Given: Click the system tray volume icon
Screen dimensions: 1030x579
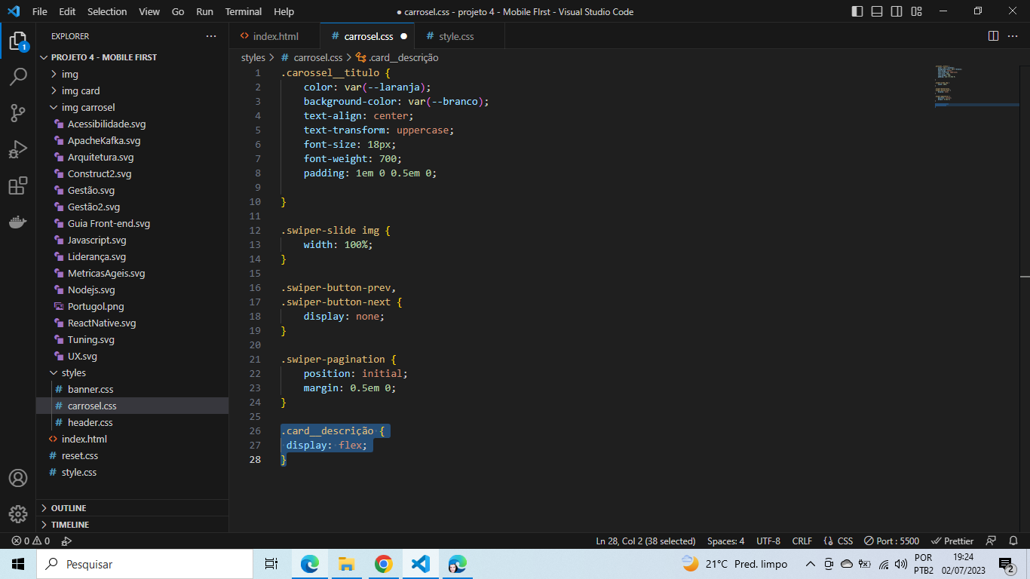Looking at the screenshot, I should coord(901,564).
